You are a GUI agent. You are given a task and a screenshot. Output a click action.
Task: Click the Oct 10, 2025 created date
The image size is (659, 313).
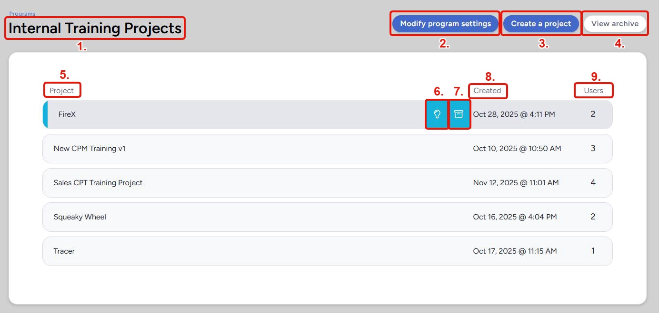[x=517, y=149]
